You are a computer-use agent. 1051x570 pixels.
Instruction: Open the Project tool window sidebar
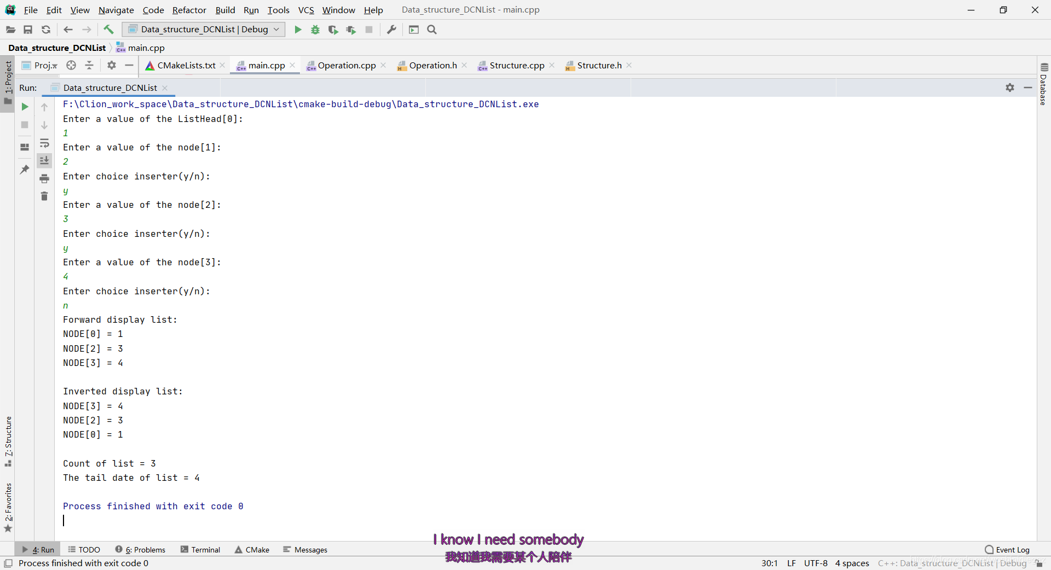point(8,83)
